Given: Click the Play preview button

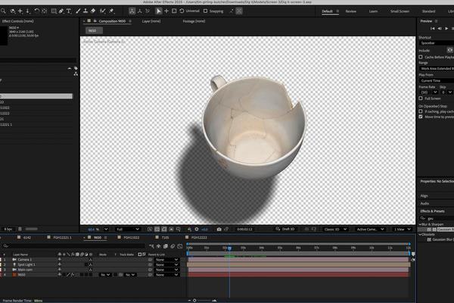Looking at the screenshot, I should coord(446,29).
